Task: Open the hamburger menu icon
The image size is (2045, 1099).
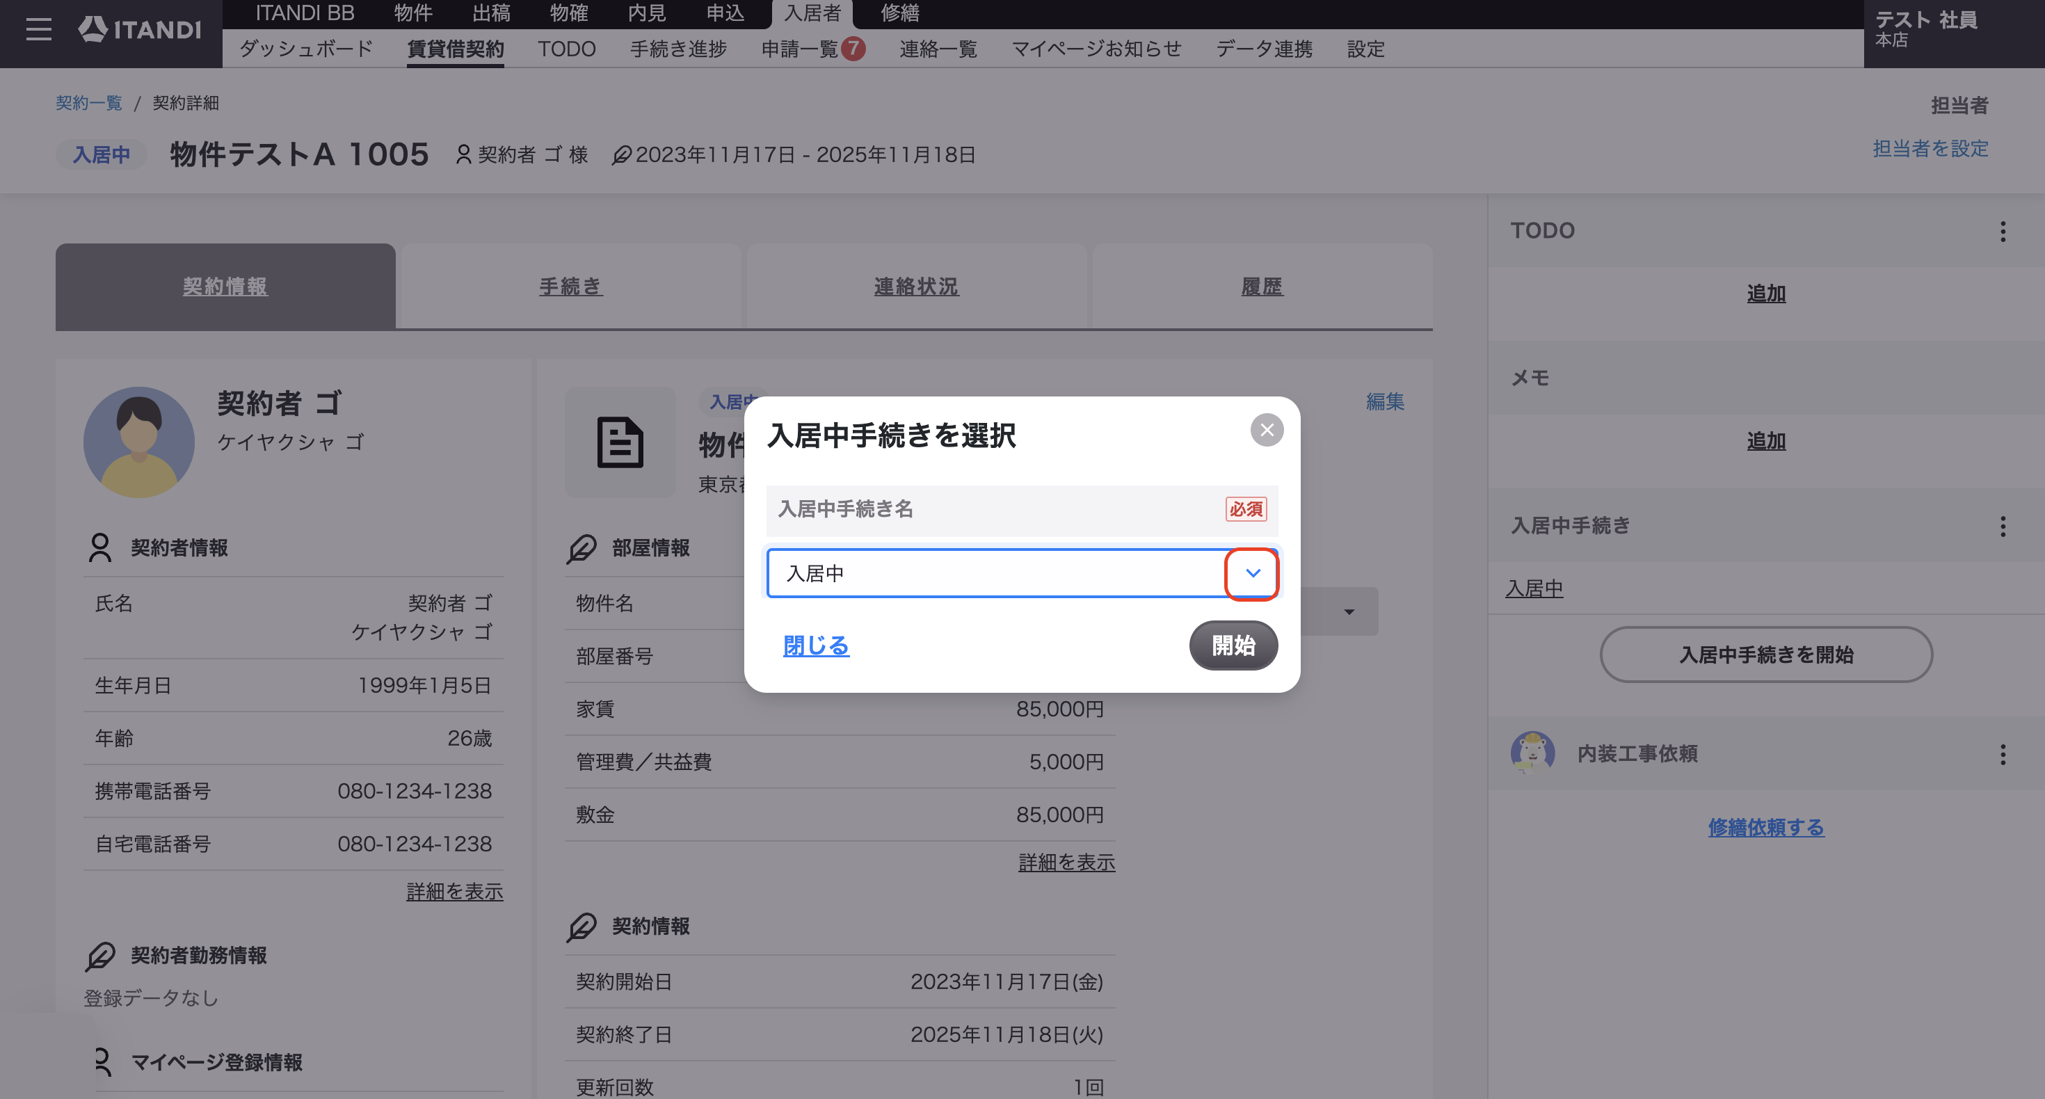Action: pyautogui.click(x=38, y=29)
